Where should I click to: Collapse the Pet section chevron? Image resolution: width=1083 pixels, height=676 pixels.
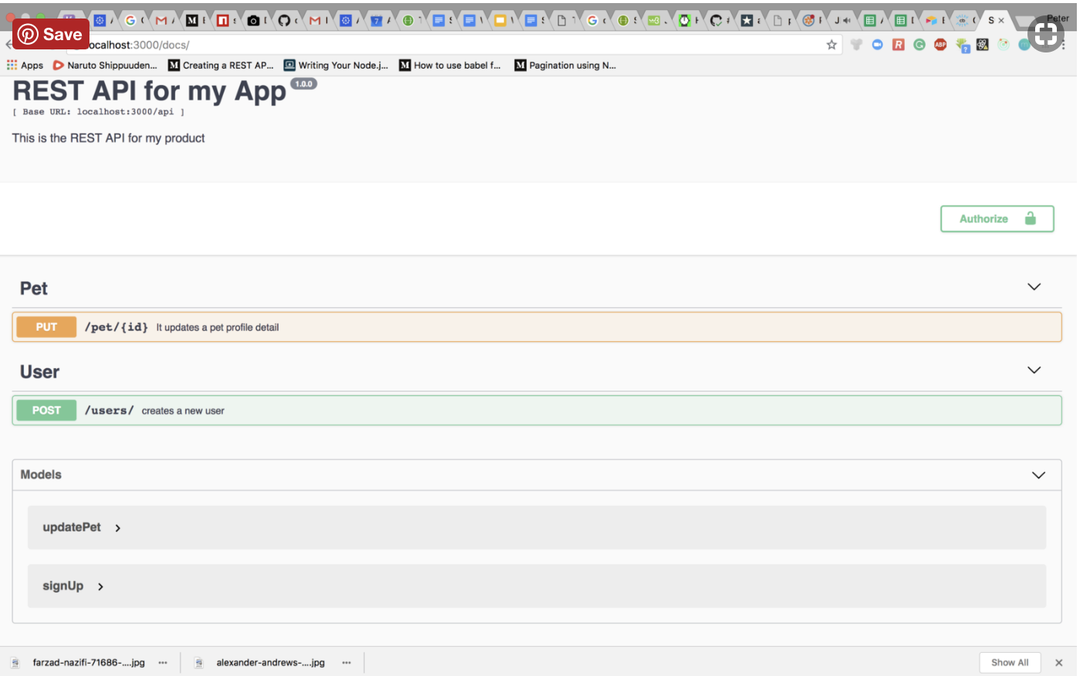(1034, 287)
